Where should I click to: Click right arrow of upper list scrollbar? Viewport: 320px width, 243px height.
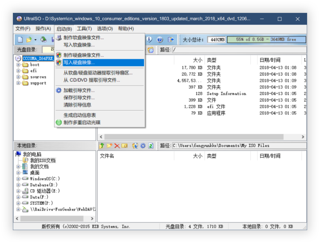303,137
